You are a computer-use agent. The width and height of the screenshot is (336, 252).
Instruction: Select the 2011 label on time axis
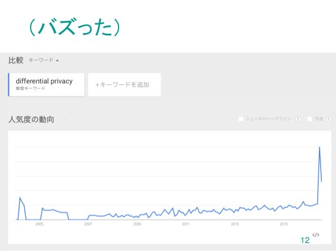(x=186, y=224)
